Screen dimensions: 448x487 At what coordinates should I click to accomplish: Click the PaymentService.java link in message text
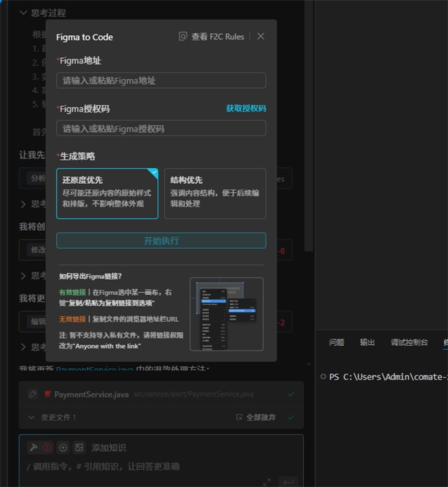(94, 369)
